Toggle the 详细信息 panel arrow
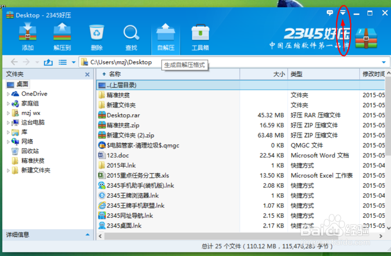The image size is (391, 256). click(88, 235)
